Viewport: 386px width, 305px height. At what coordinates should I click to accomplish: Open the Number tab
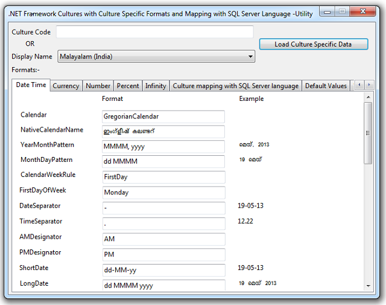98,86
